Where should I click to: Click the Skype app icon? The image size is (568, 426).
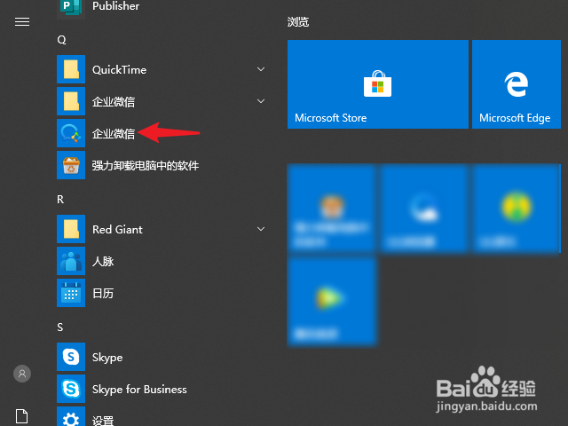pyautogui.click(x=71, y=357)
